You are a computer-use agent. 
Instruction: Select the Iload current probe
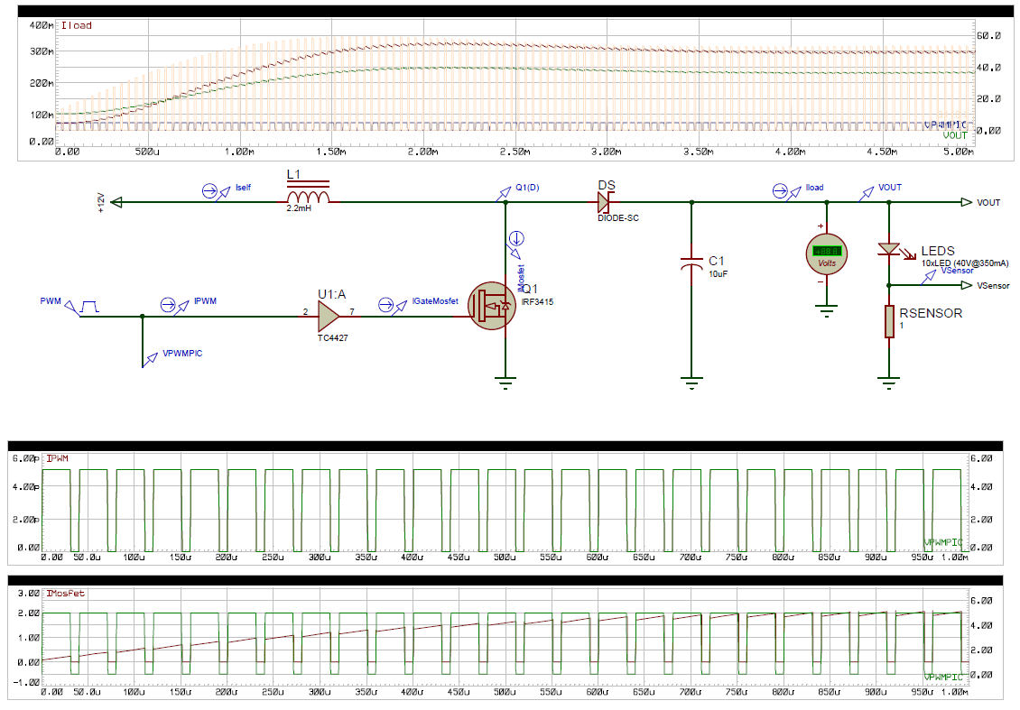coord(786,191)
